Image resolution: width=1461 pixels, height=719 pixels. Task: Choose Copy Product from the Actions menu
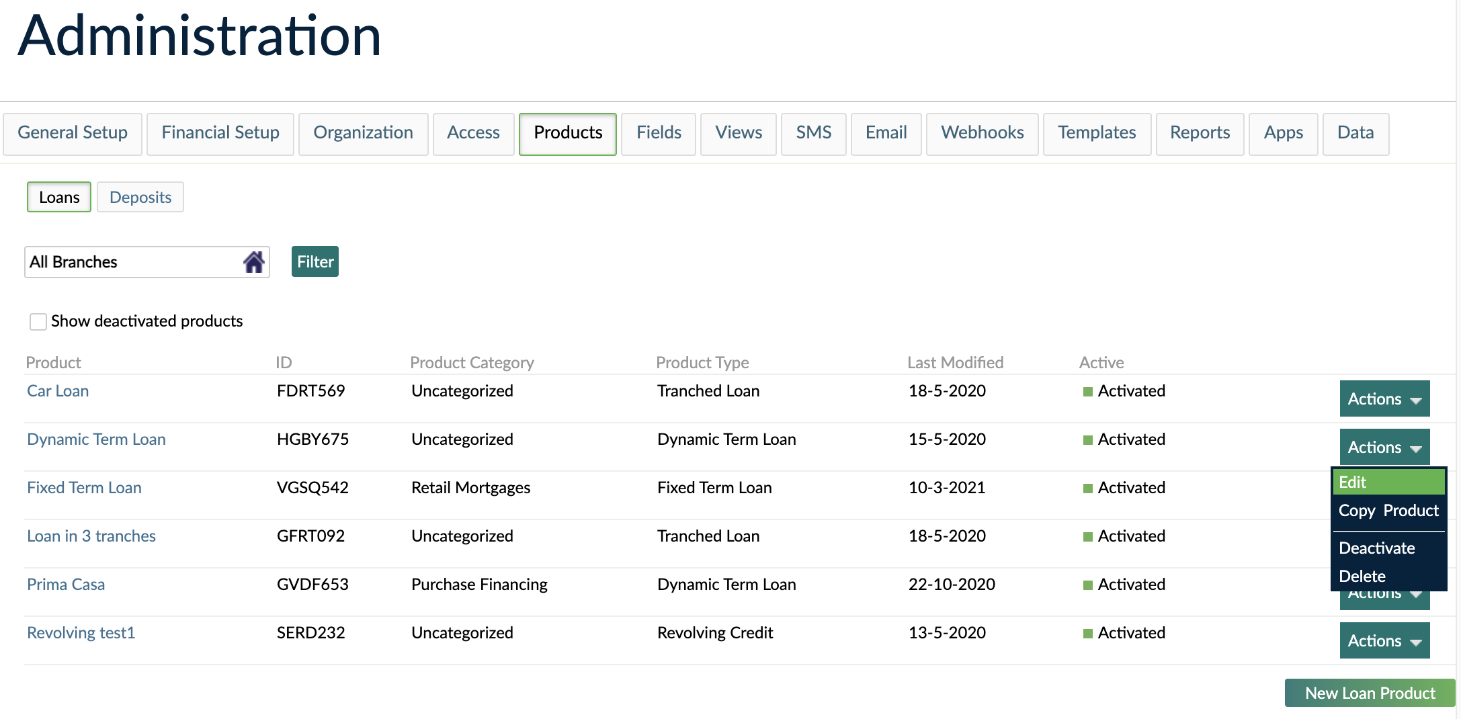1388,510
